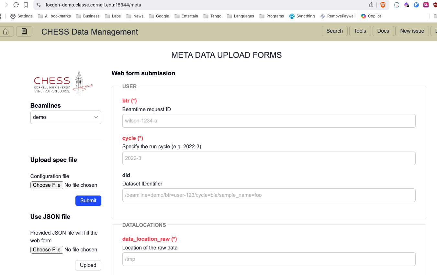Choose a configuration file under Upload spec file

(47, 185)
